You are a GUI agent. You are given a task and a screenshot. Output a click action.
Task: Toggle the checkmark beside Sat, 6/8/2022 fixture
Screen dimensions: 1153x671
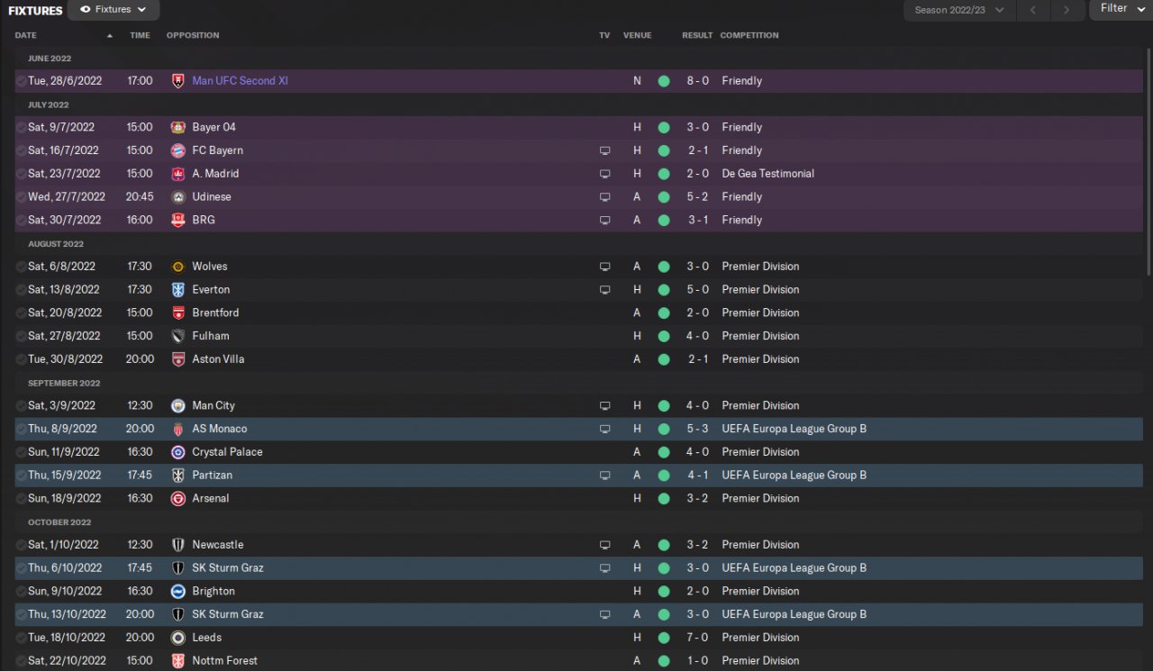pos(21,267)
